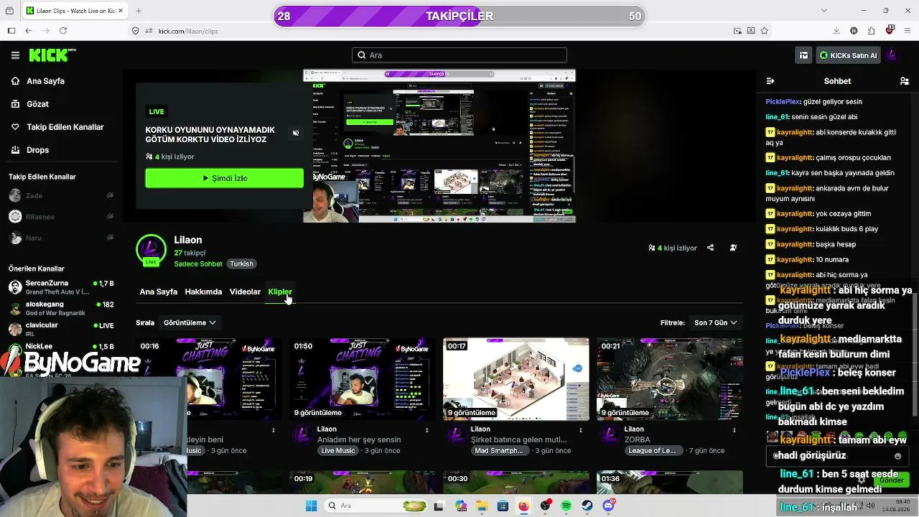Viewport: 919px width, 517px height.
Task: Open the browser tab list dropdown
Action: (824, 11)
